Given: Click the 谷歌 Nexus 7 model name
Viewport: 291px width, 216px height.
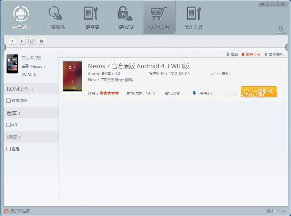Looking at the screenshot, I should (x=33, y=66).
